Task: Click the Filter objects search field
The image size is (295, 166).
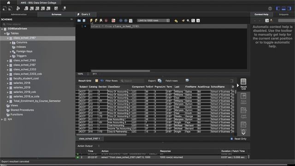Action: point(38,24)
